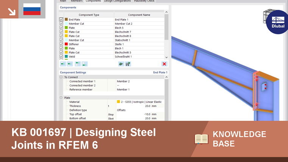Toggle the Stabschnitt 1 checkbox
Viewport: 288px width, 162px height.
(x=61, y=40)
